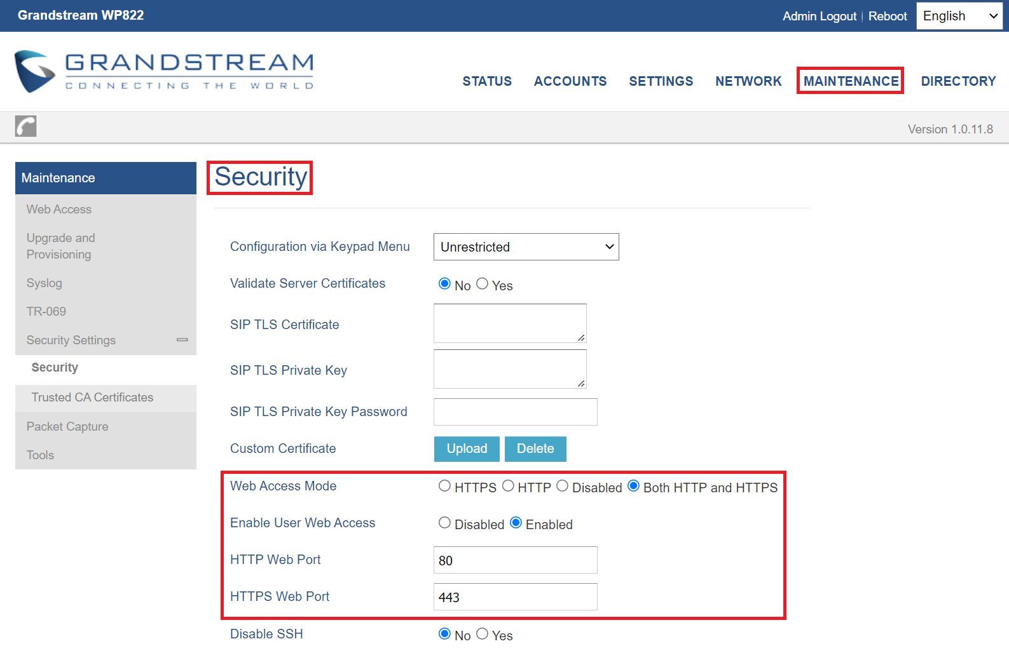Select Yes for Disable SSH
1009x653 pixels.
[482, 634]
